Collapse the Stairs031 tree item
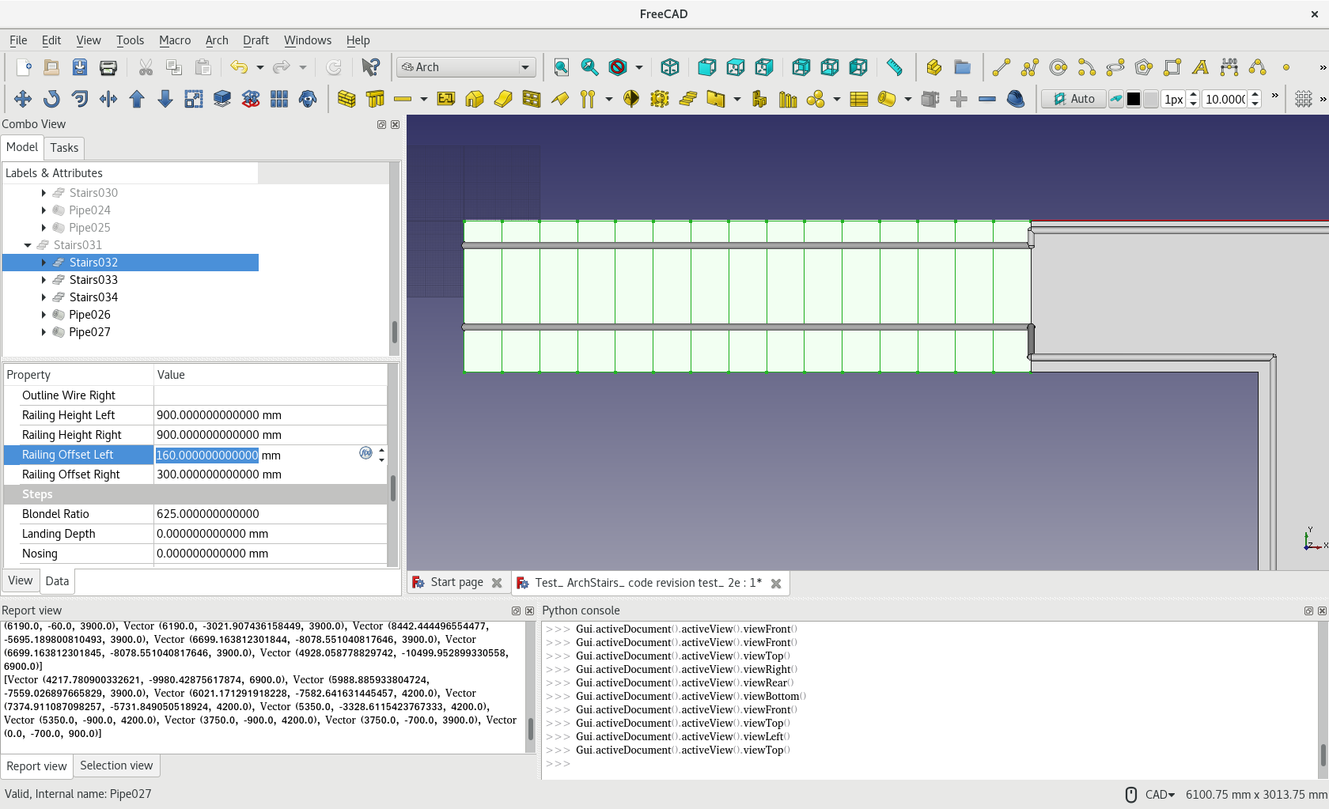The width and height of the screenshot is (1329, 809). coord(28,245)
